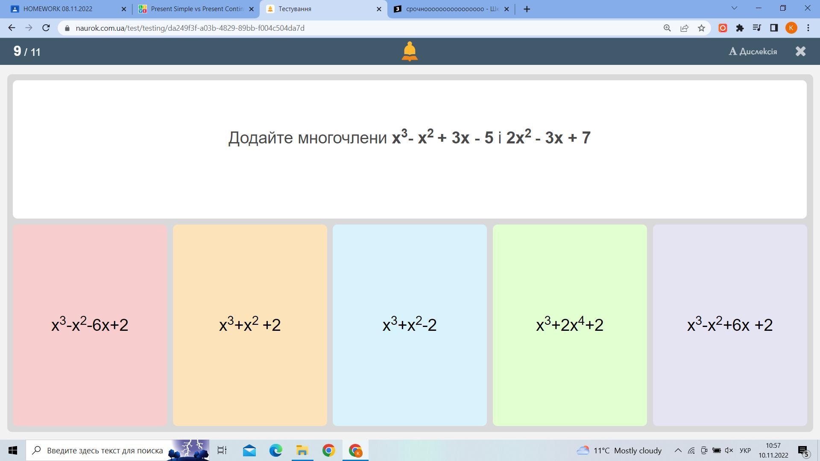Open a new browser tab
Viewport: 820px width, 461px height.
pos(527,9)
